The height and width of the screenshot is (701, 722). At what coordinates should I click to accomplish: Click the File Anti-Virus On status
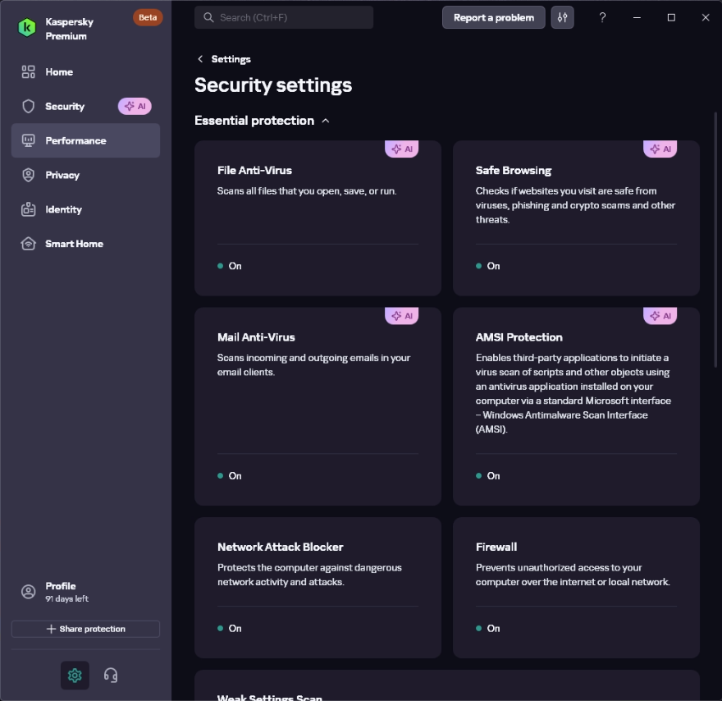(229, 266)
